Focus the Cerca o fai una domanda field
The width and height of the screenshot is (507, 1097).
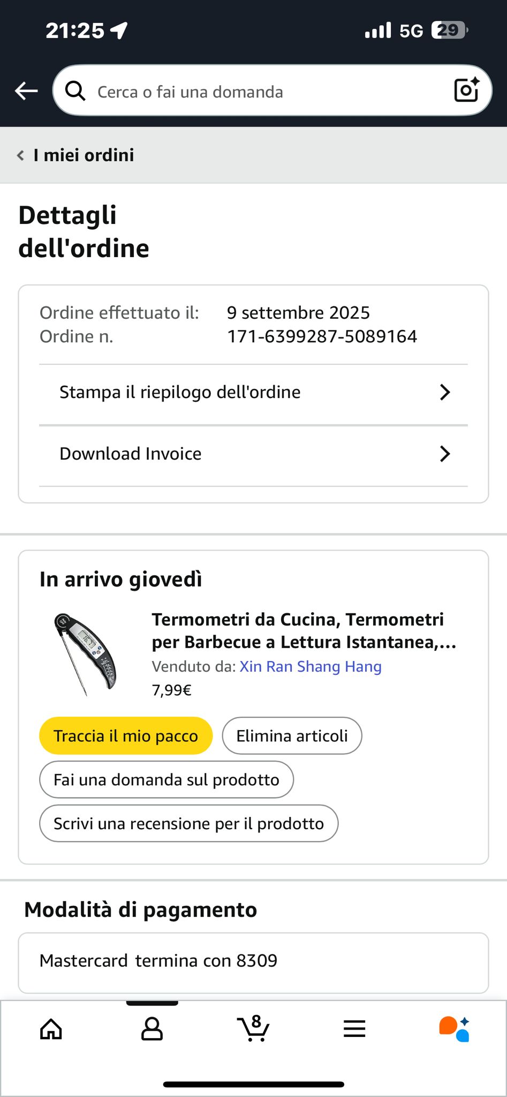[257, 92]
